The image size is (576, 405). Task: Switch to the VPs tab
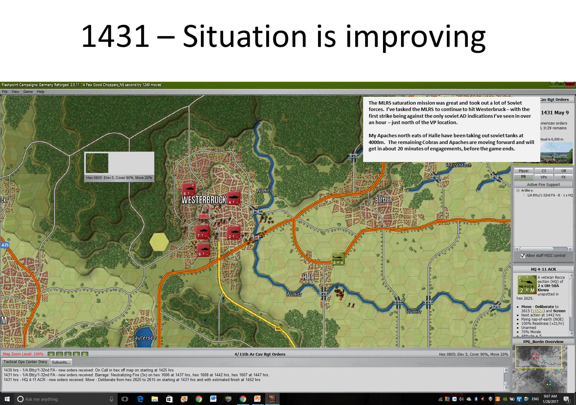point(544,177)
